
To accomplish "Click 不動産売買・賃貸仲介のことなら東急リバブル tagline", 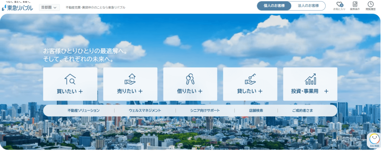I will click(x=96, y=7).
